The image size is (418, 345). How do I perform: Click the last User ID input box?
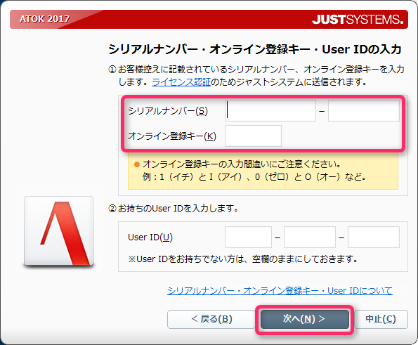pyautogui.click(x=374, y=237)
